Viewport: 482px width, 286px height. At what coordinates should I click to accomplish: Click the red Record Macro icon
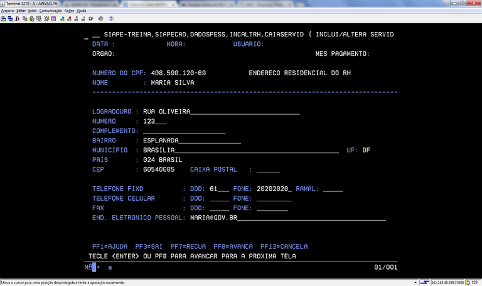click(x=69, y=19)
